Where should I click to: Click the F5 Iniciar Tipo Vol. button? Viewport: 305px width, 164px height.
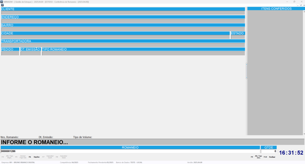[x=21, y=157]
